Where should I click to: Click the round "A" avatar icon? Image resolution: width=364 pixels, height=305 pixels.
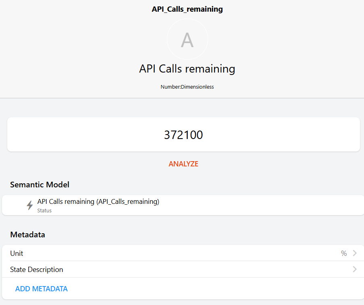point(187,39)
